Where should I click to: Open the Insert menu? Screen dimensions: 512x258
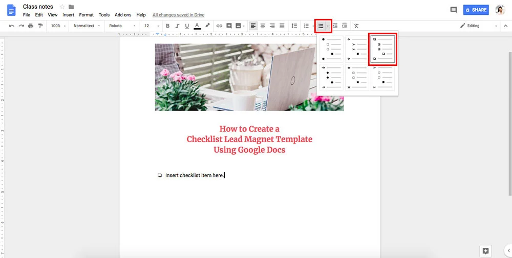68,15
